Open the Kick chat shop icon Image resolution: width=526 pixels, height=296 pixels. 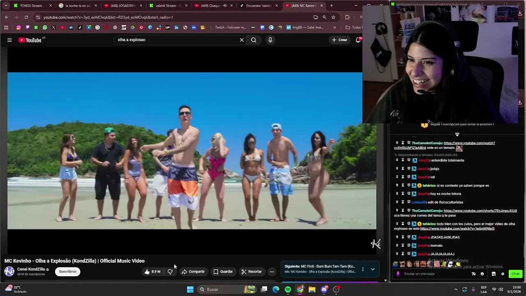[494, 274]
